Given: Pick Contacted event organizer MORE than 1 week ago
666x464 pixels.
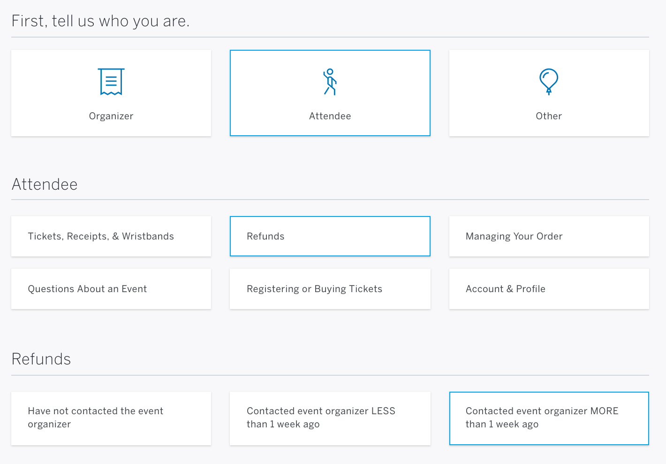Looking at the screenshot, I should coord(548,418).
